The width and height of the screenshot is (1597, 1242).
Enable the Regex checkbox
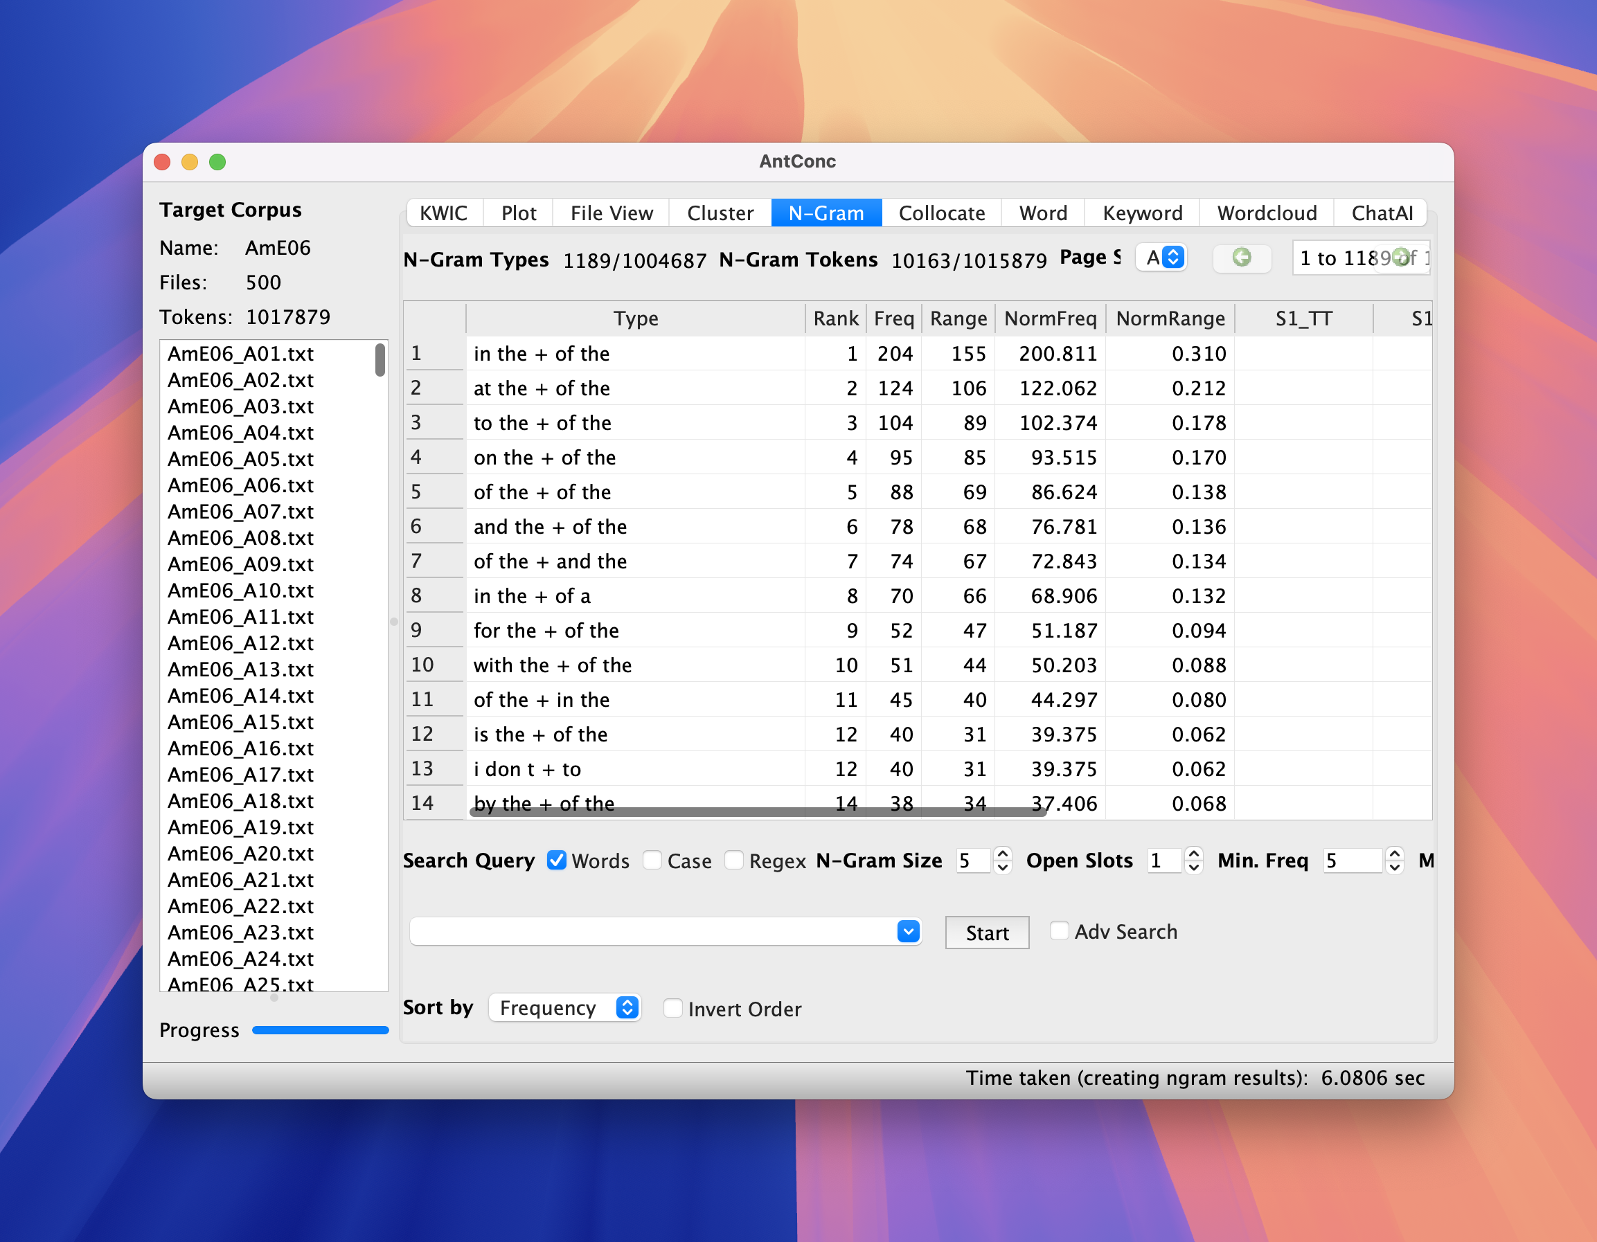pos(734,861)
